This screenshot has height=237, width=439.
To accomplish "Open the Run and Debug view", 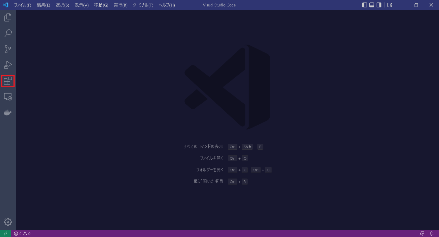I will 8,65.
